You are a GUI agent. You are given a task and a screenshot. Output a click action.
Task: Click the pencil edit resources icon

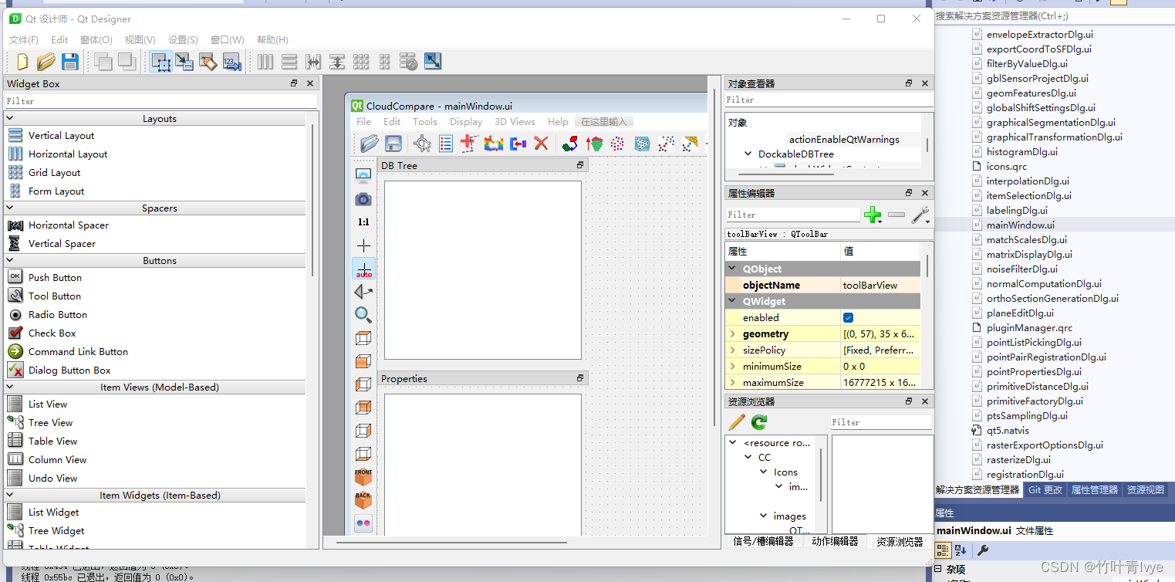tap(737, 422)
